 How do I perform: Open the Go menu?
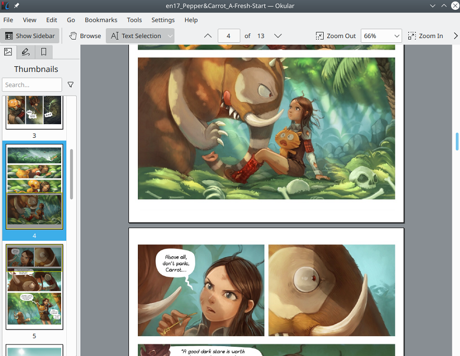tap(71, 20)
